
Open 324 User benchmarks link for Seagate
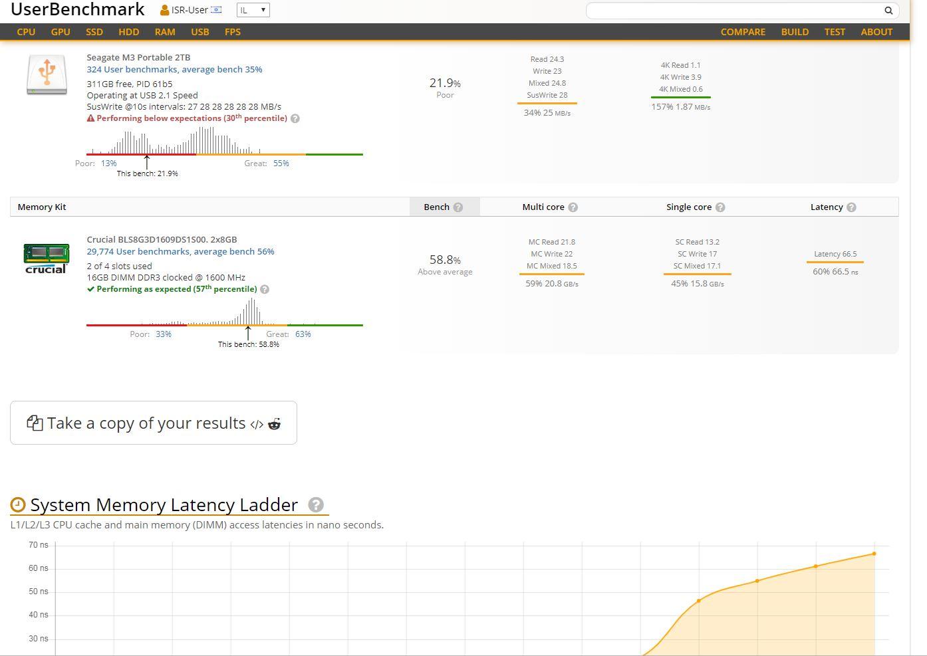coord(174,69)
